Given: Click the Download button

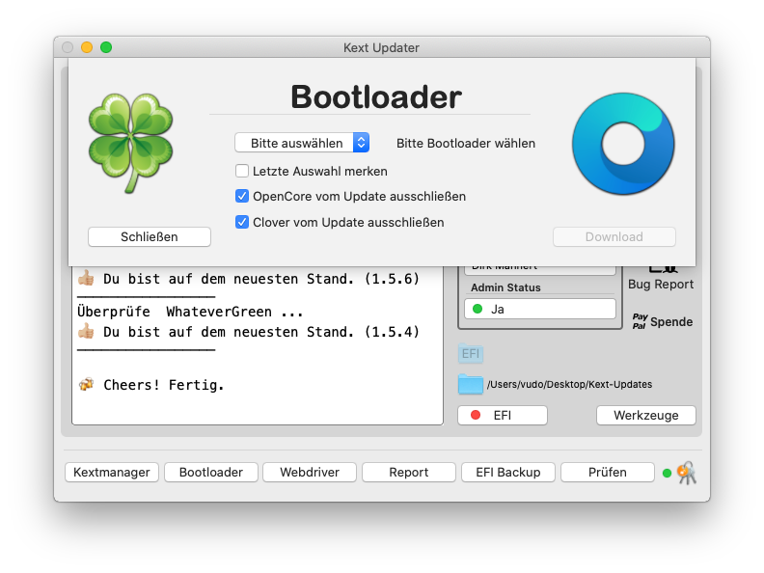Looking at the screenshot, I should click(614, 236).
